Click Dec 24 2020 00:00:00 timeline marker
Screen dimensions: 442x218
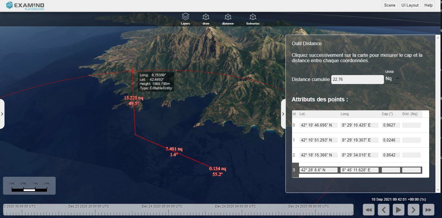(x=162, y=206)
